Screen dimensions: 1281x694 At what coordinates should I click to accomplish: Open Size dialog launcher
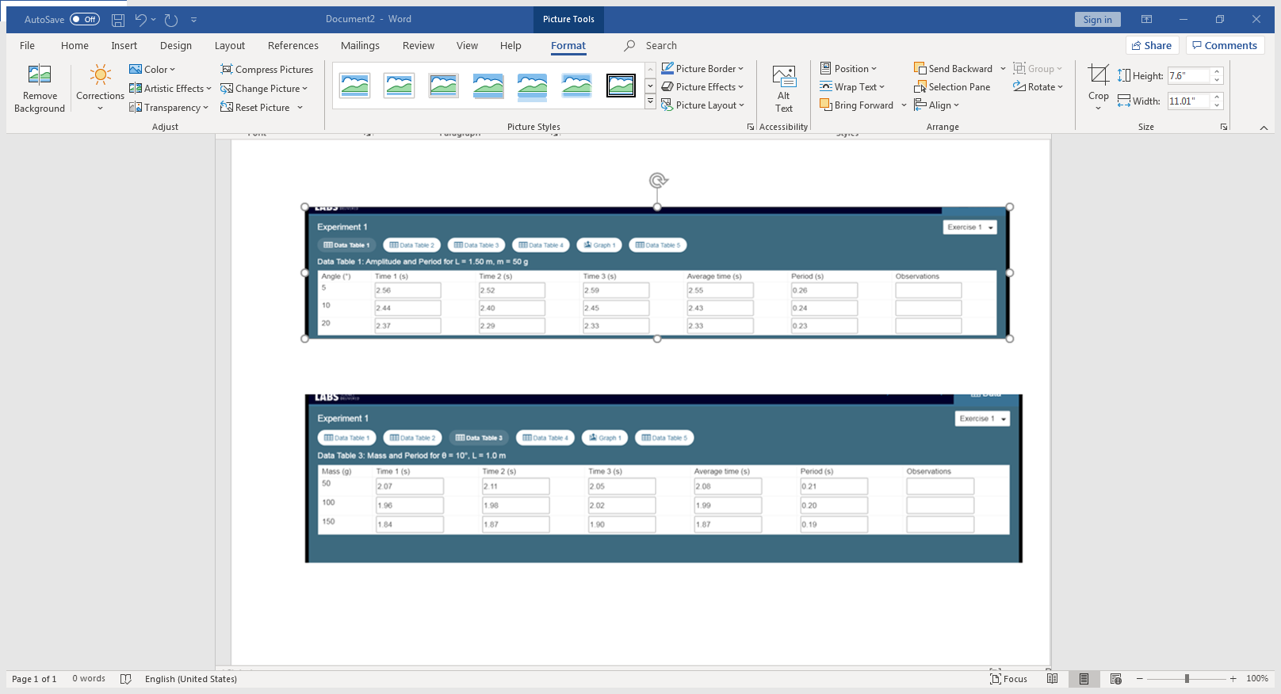(1224, 127)
